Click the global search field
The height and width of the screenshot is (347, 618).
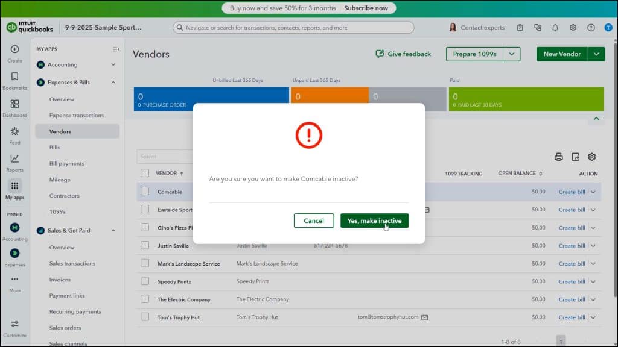click(x=293, y=28)
